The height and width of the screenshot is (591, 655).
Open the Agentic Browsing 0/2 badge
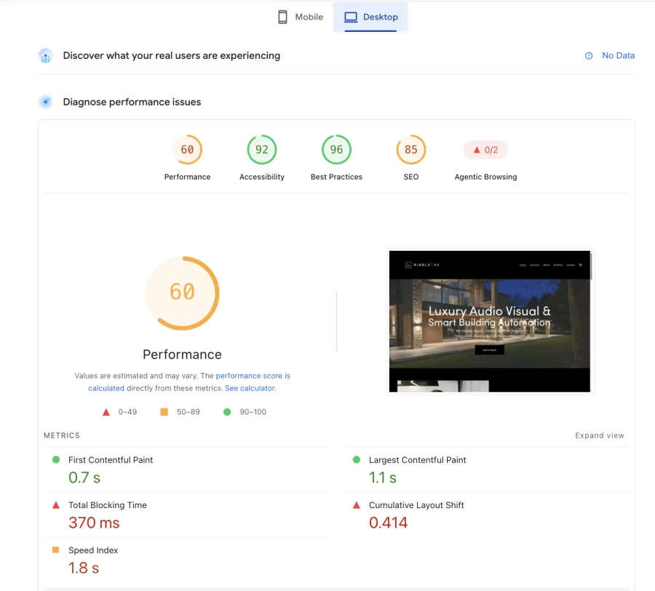(x=485, y=150)
